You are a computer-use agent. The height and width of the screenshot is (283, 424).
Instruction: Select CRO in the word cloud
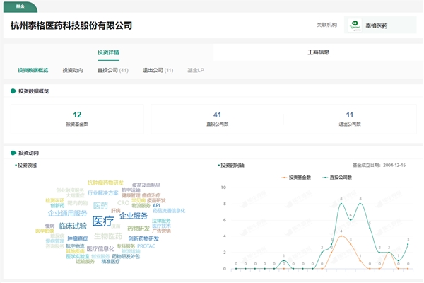click(x=123, y=203)
